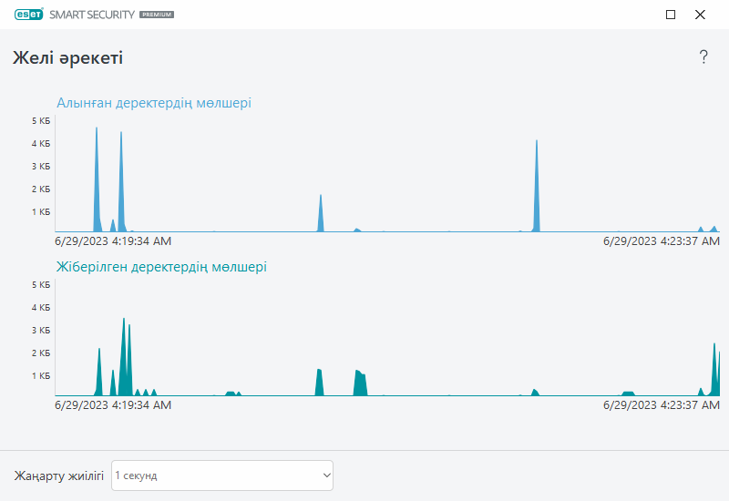Viewport: 729px width, 501px height.
Task: Click the PREMIUM badge in the title bar
Action: coord(157,15)
